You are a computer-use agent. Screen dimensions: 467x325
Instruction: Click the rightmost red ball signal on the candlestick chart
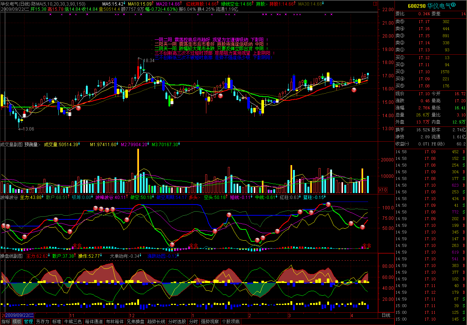click(354, 90)
